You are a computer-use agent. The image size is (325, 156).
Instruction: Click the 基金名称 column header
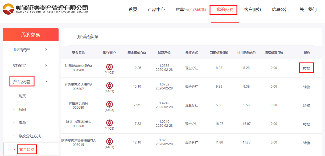coord(78,53)
